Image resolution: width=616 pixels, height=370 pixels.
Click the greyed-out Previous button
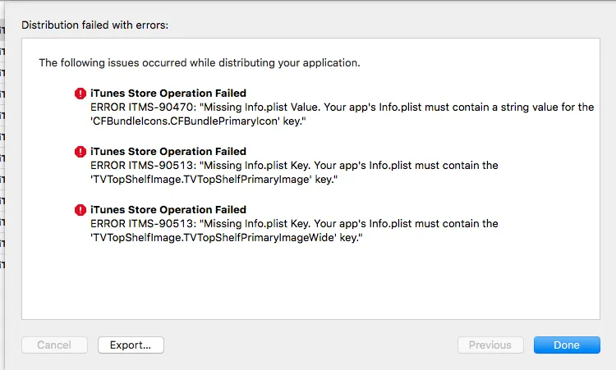click(x=490, y=345)
